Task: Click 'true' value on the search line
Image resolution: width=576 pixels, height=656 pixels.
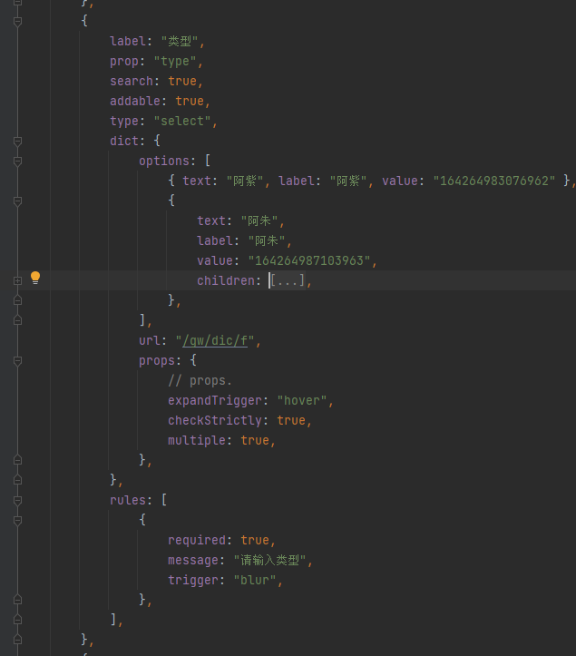Action: tap(182, 81)
